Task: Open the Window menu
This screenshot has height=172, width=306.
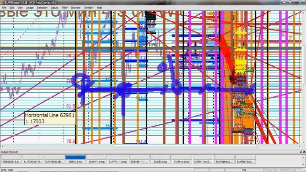Action: pos(88,8)
